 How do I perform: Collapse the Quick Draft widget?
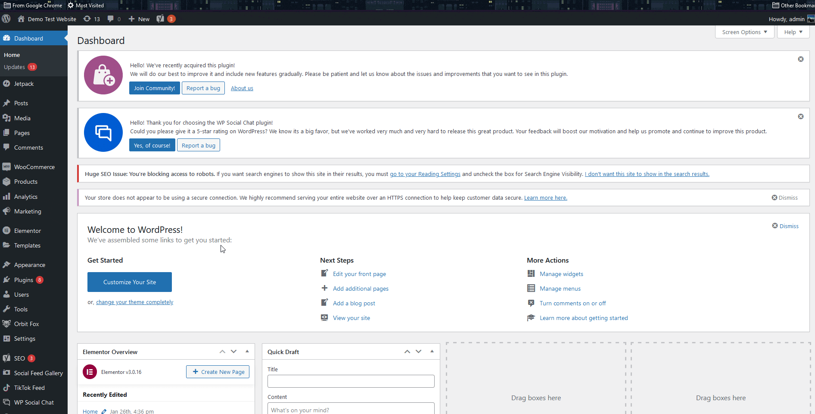click(x=432, y=351)
